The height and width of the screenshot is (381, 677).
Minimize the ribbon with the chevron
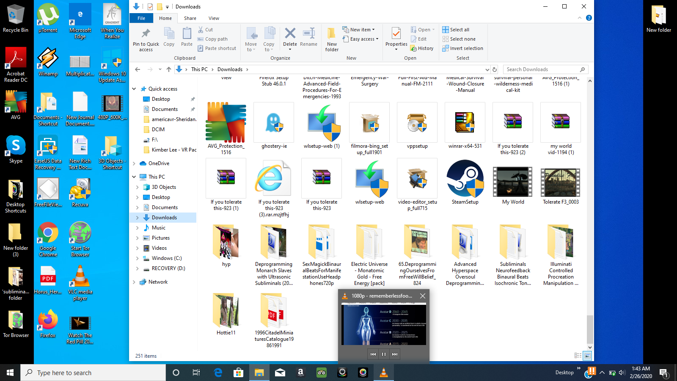[580, 18]
